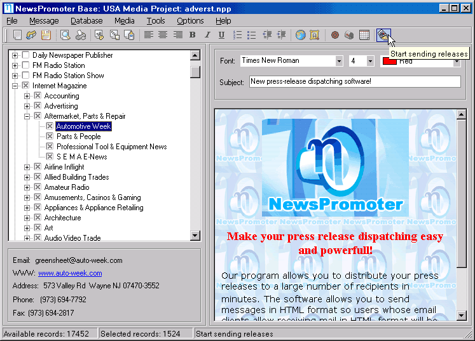
Task: Click the insert picture frame icon
Action: point(315,35)
